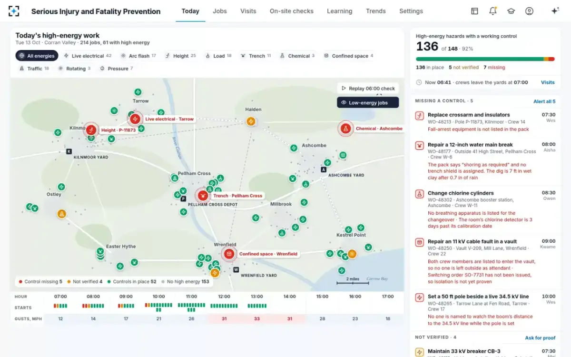Switch to the Jobs tab
Image resolution: width=571 pixels, height=357 pixels.
point(220,11)
